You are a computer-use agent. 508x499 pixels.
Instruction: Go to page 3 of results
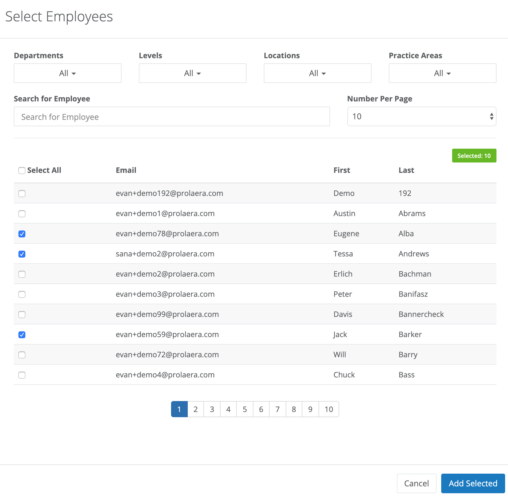click(212, 409)
